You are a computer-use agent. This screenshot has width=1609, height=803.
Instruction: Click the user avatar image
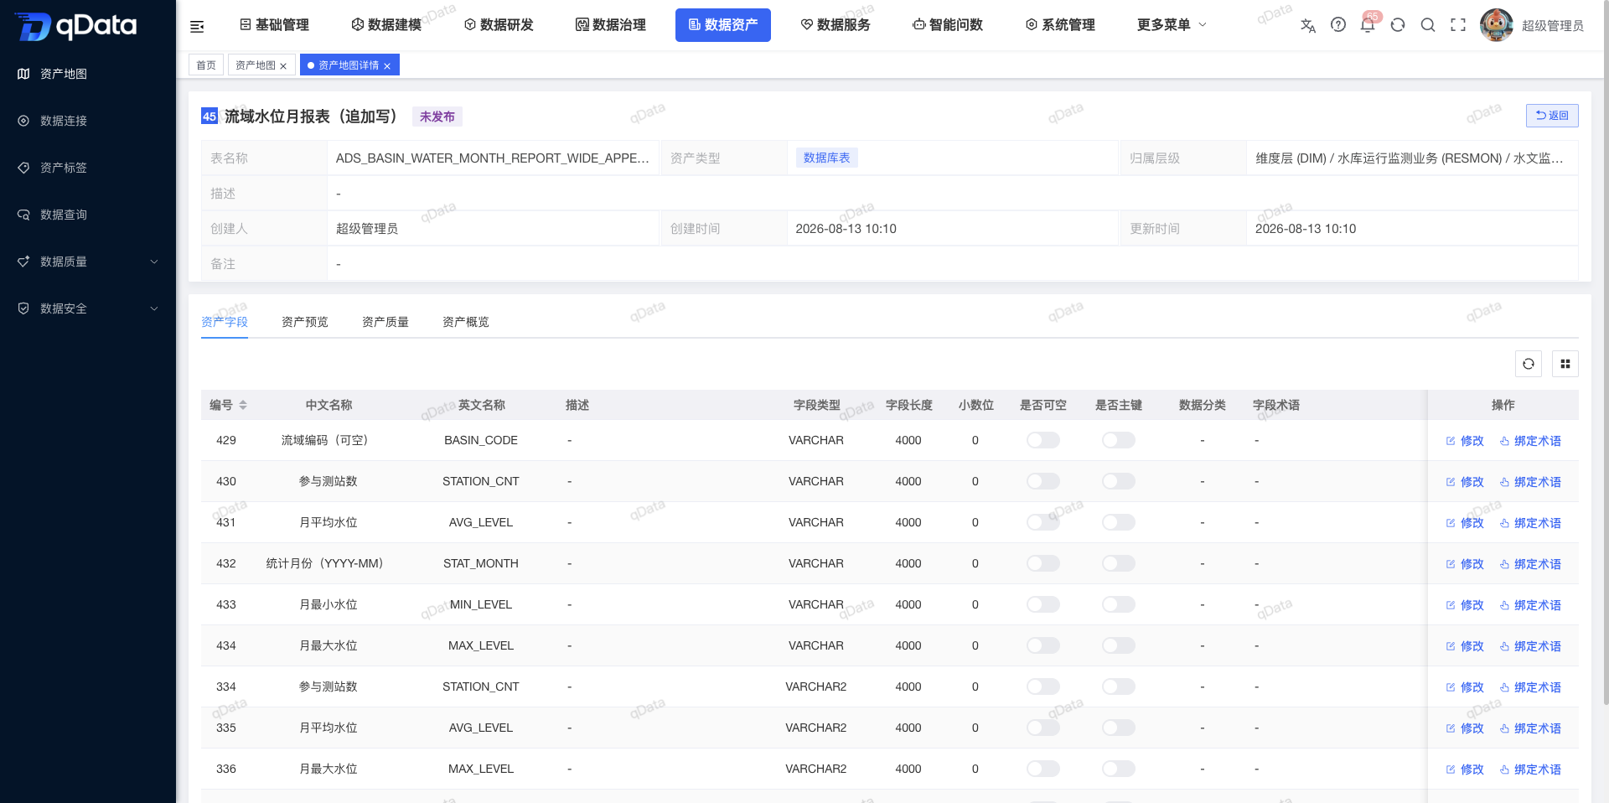pos(1497,25)
